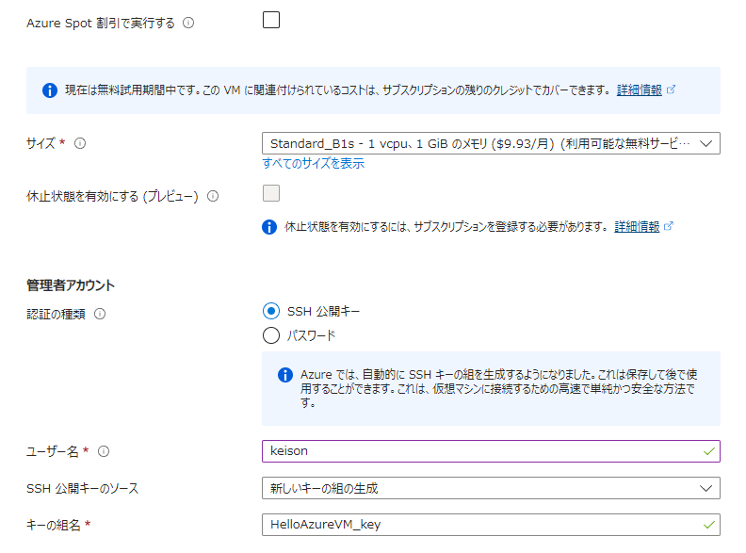Open info tooltip next to 認証の種類
Screen dimensions: 746x553
pos(100,314)
